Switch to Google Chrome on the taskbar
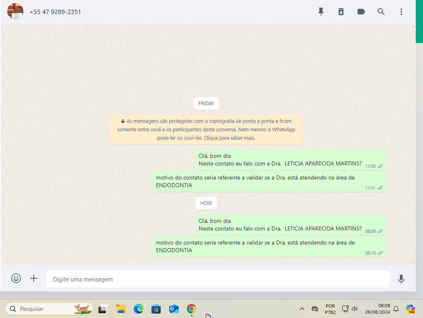This screenshot has width=423, height=318. coord(191,308)
